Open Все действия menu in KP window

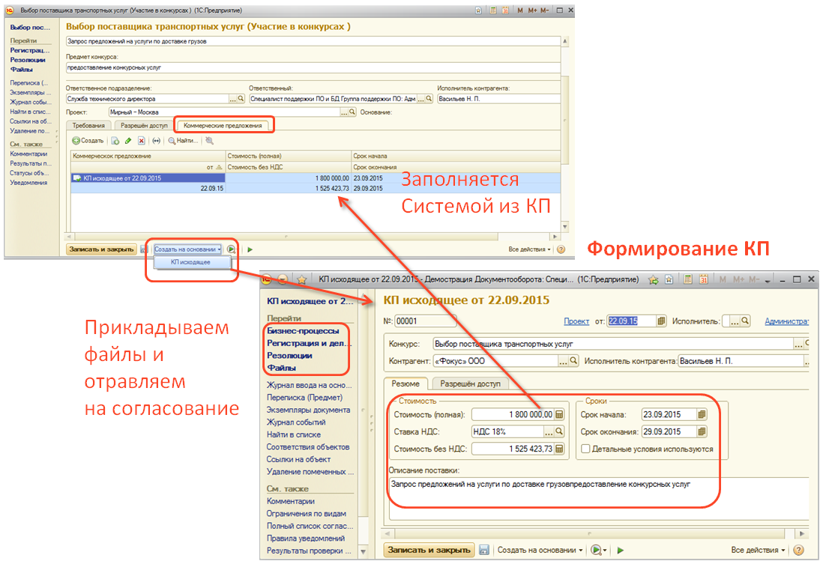point(759,550)
